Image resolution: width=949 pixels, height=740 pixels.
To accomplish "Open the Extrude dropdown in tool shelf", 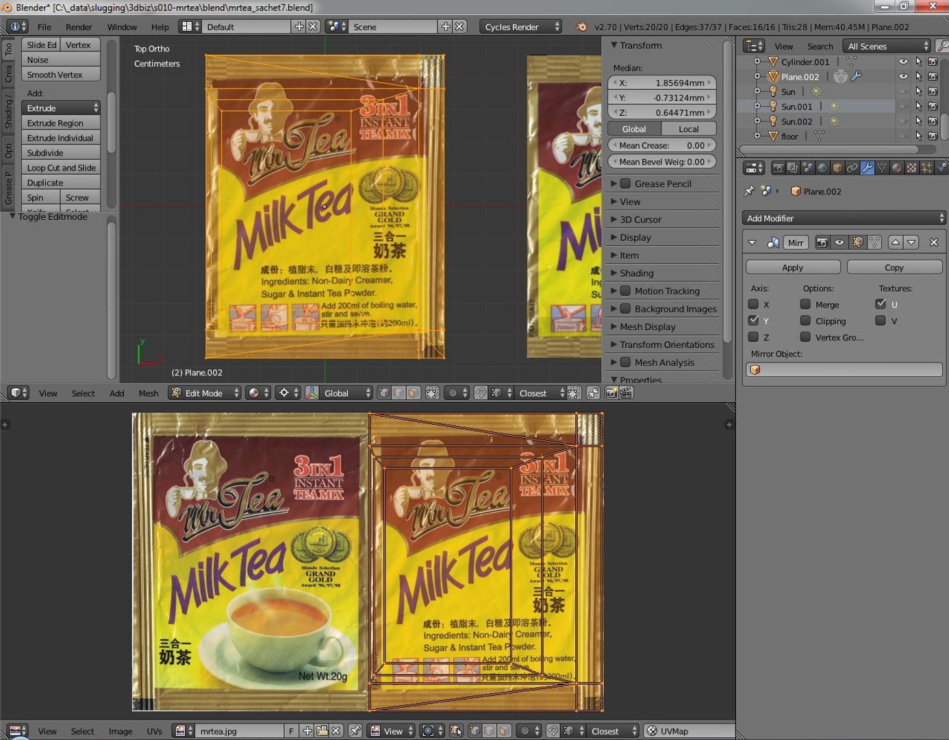I will pos(61,108).
